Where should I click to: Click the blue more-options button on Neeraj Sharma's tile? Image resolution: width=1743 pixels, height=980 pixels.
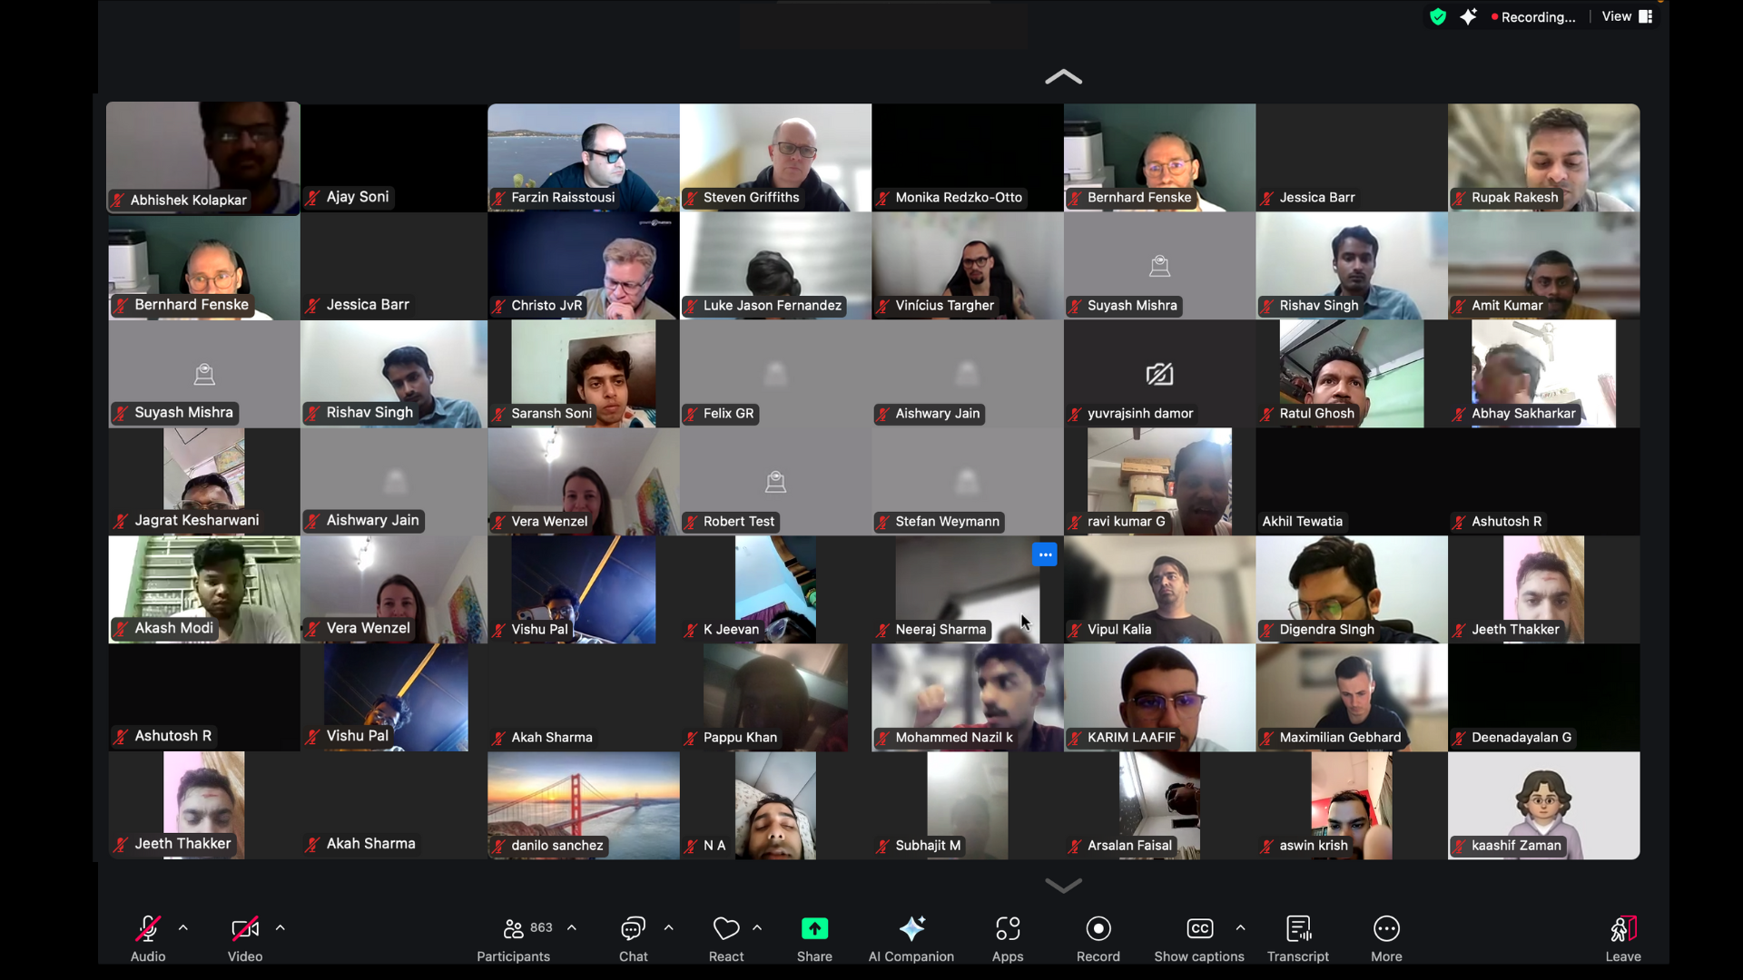point(1045,554)
